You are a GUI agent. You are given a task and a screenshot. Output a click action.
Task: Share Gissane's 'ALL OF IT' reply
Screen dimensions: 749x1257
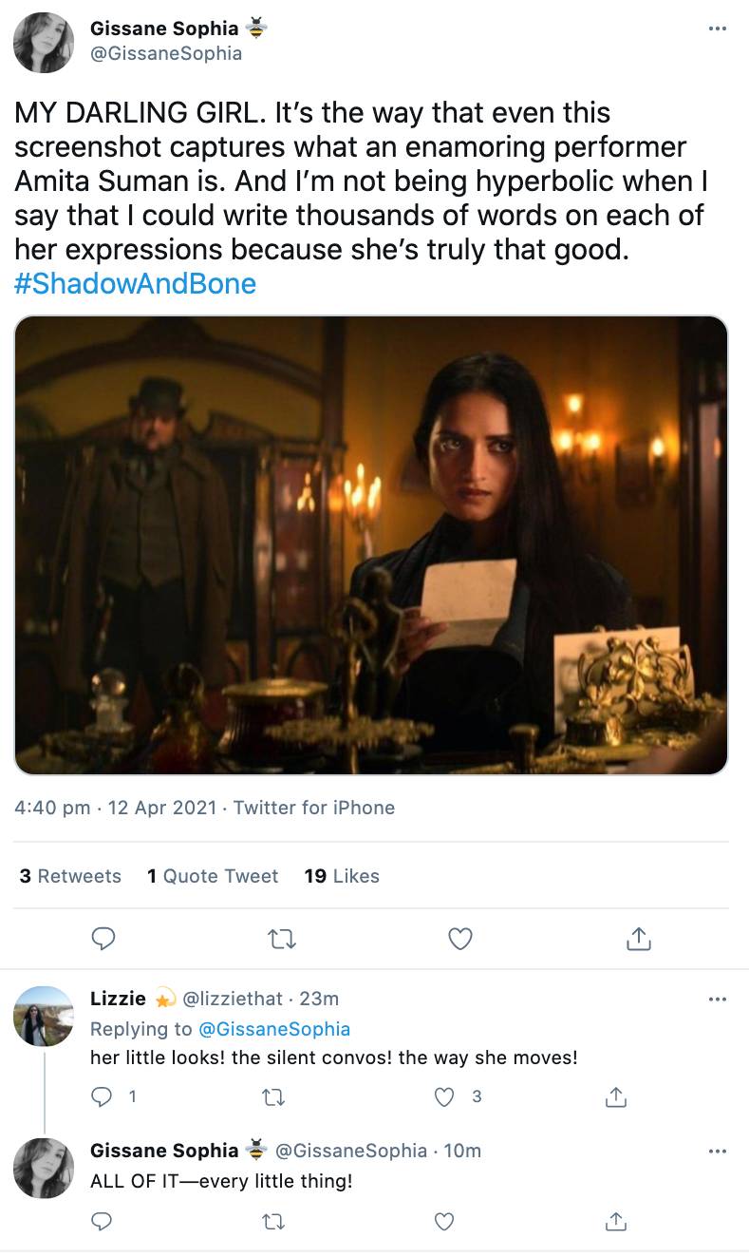615,1221
